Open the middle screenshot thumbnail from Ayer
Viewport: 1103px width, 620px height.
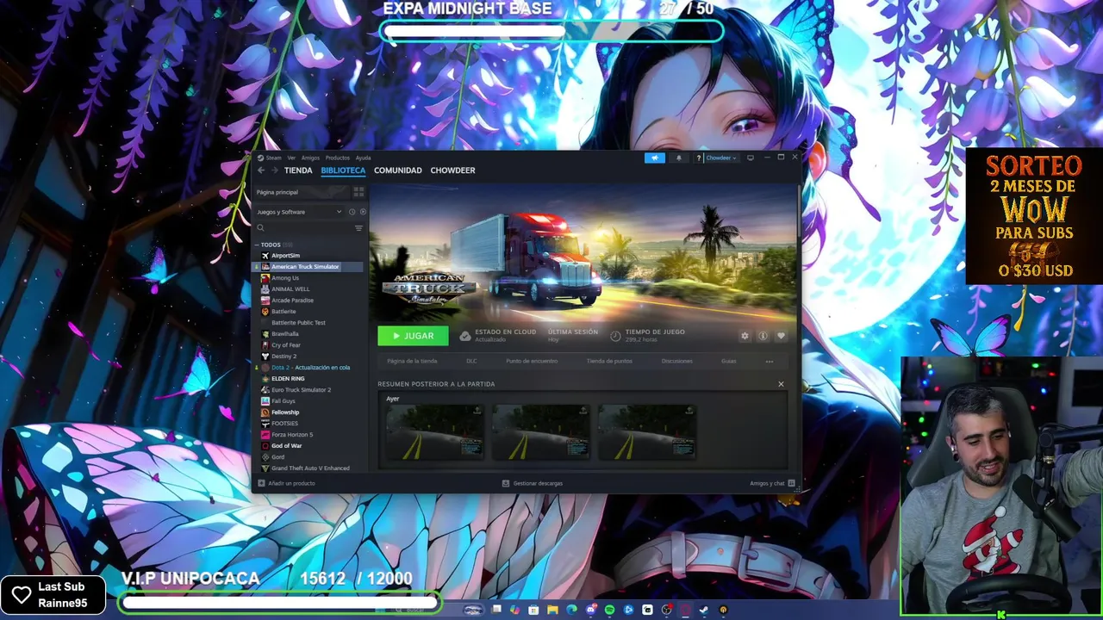[x=541, y=432]
